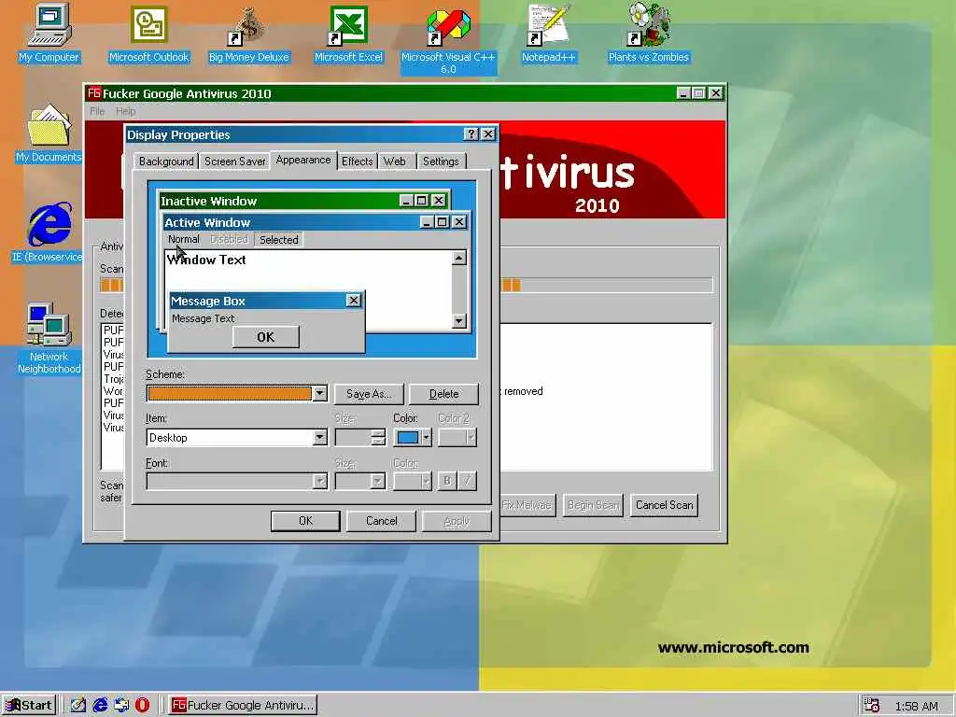The height and width of the screenshot is (717, 956).
Task: Click Cancel in Display Properties
Action: click(x=382, y=521)
